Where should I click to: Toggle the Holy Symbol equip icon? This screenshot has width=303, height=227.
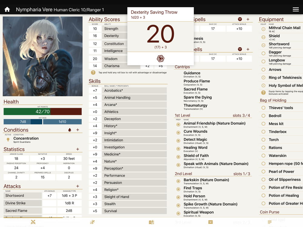[263, 86]
